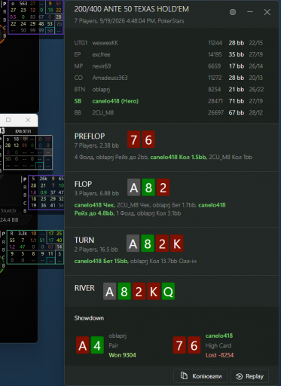Click the 35 bb stack of excfree
The width and height of the screenshot is (281, 386).
pyautogui.click(x=237, y=54)
